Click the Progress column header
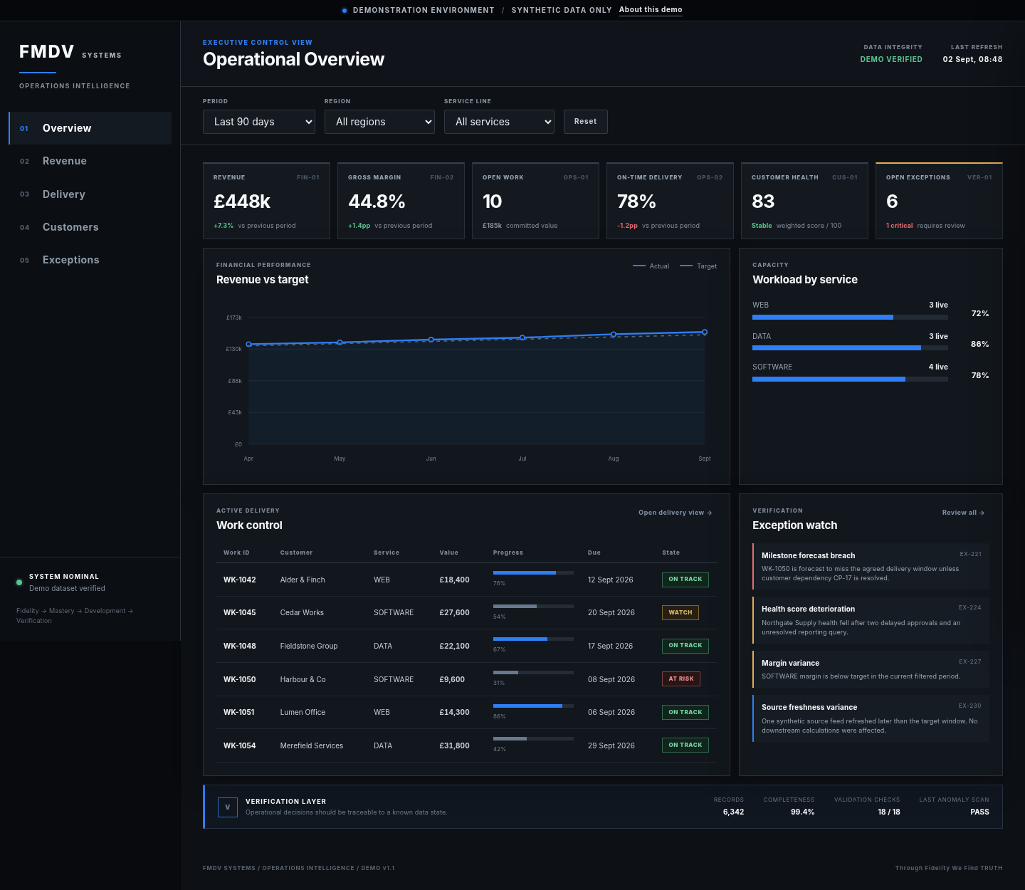 tap(508, 553)
